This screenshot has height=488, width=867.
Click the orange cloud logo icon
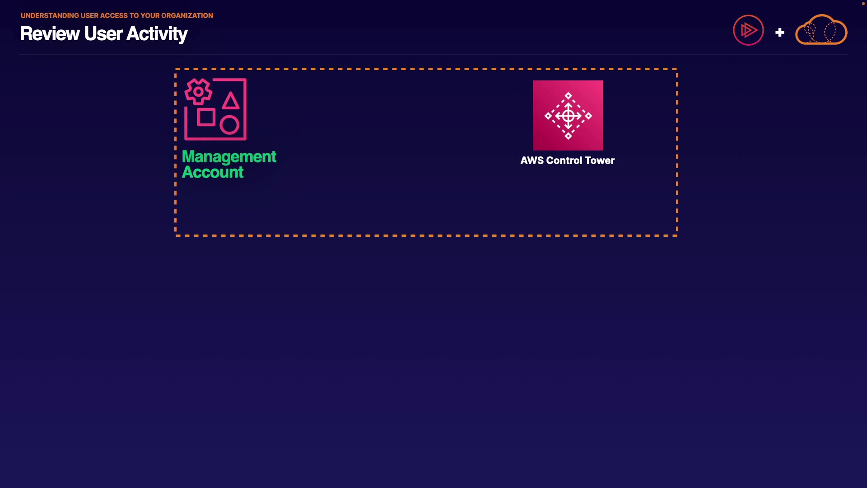pyautogui.click(x=821, y=30)
